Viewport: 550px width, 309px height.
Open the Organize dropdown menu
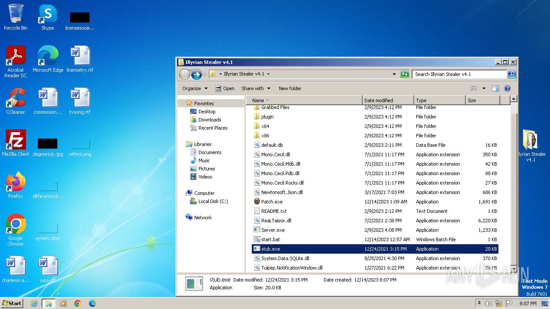[195, 88]
